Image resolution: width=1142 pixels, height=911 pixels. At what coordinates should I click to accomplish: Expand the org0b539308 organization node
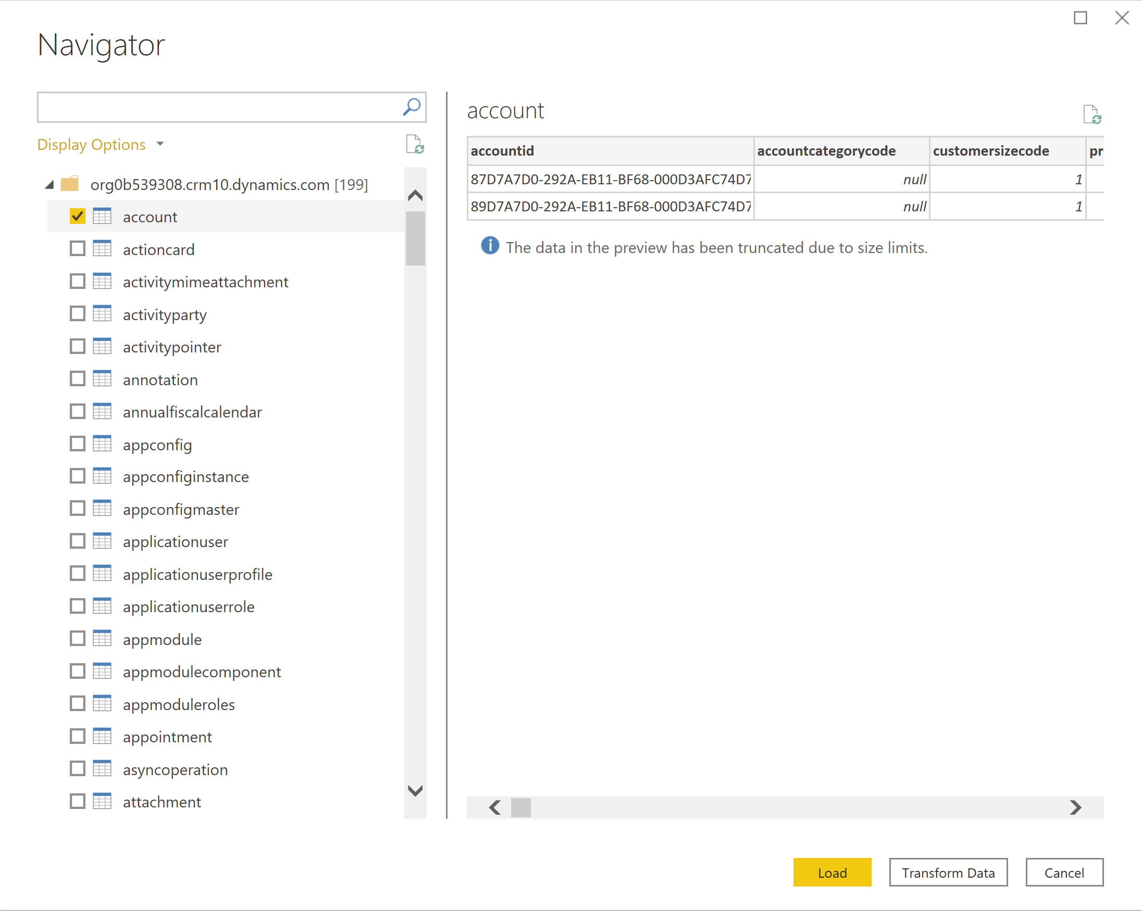pyautogui.click(x=48, y=183)
